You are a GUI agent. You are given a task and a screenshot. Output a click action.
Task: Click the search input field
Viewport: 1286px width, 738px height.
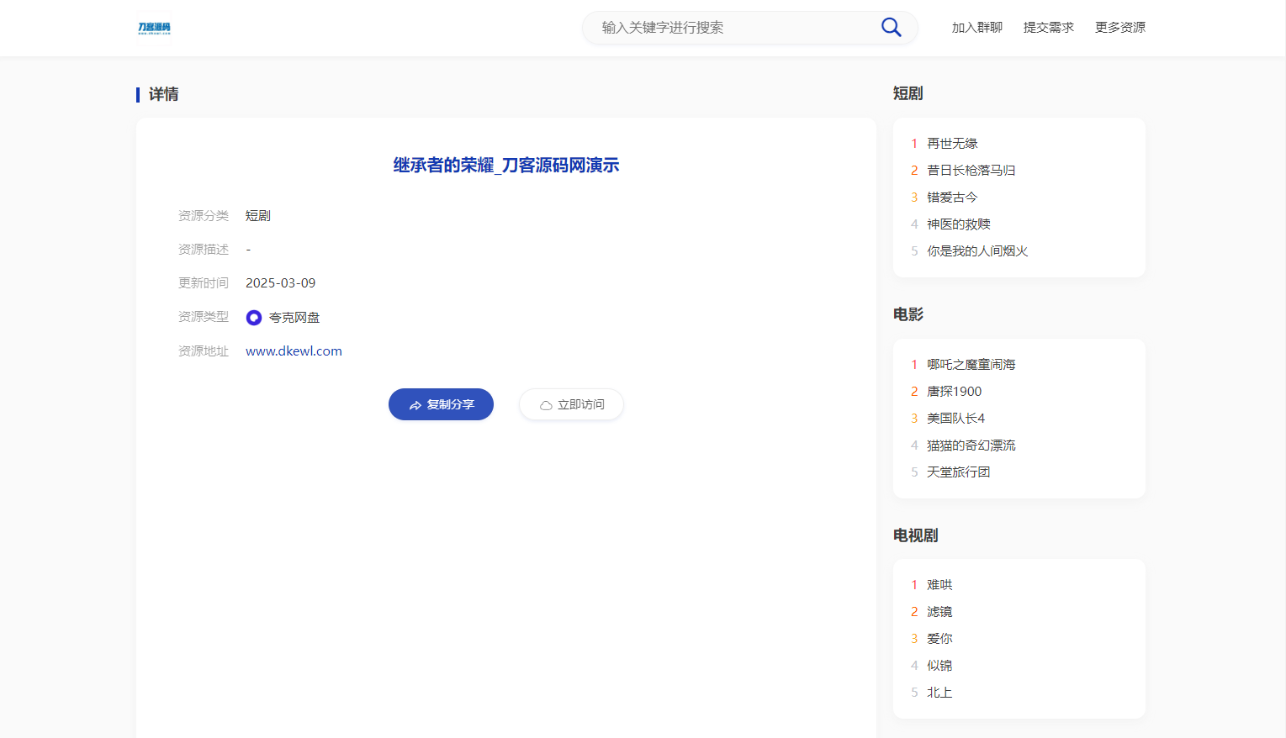click(732, 28)
